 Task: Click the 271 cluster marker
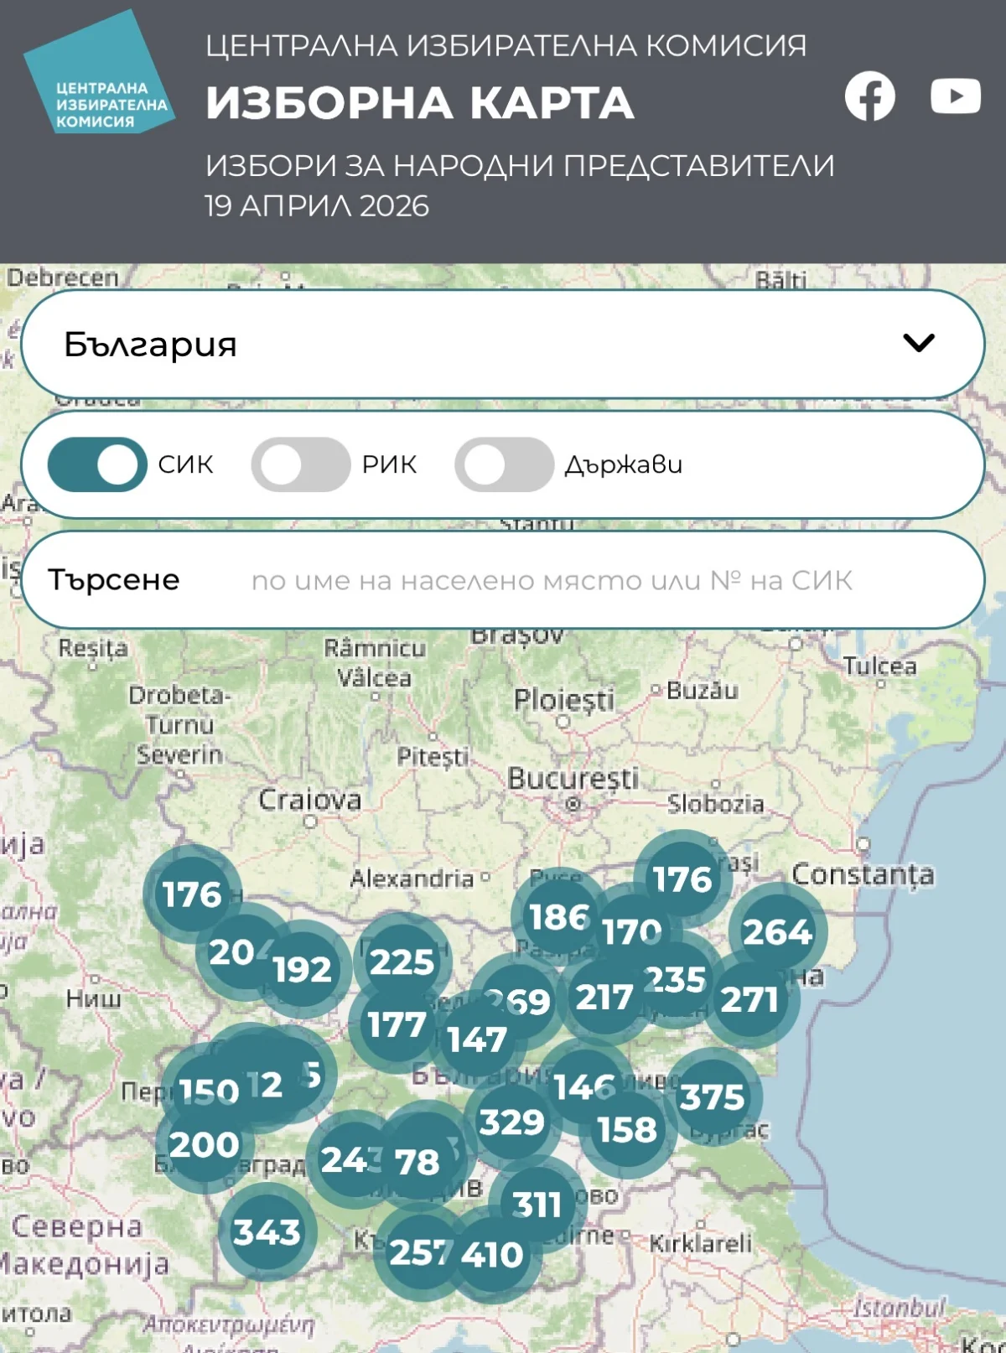(x=750, y=999)
